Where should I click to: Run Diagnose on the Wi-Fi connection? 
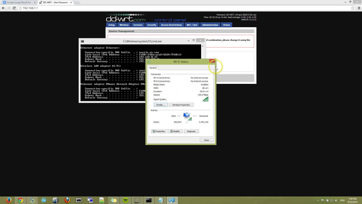tap(191, 131)
